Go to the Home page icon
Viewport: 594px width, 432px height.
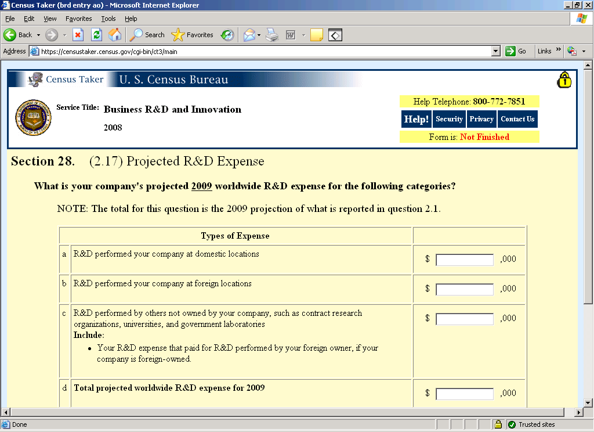115,35
